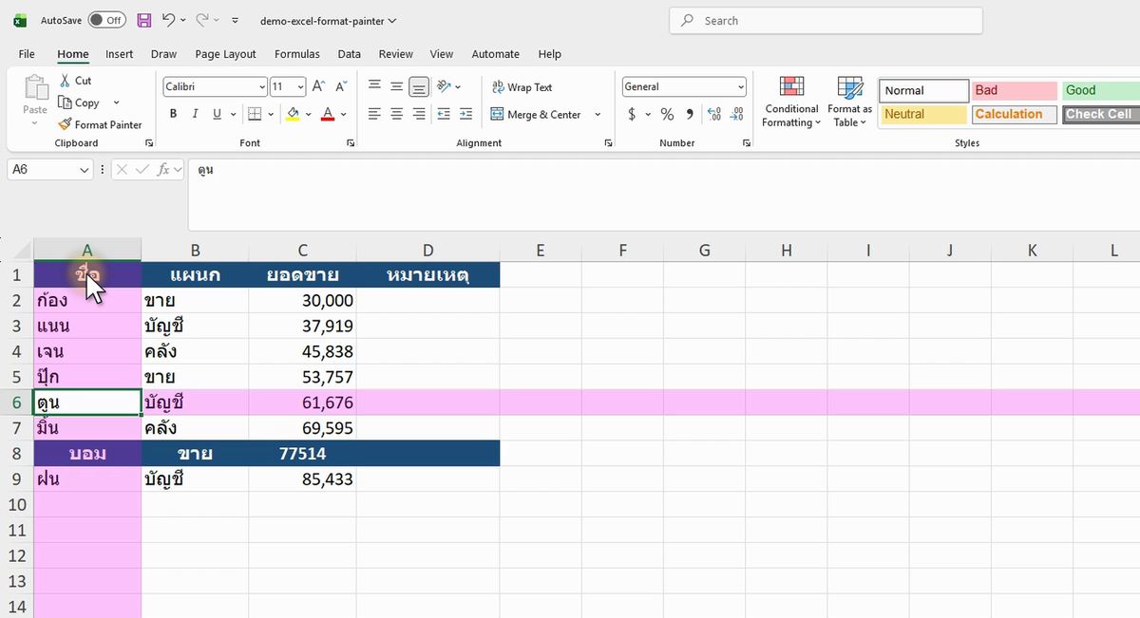The image size is (1140, 618).
Task: Open the Conditional Formatting menu
Action: (792, 102)
